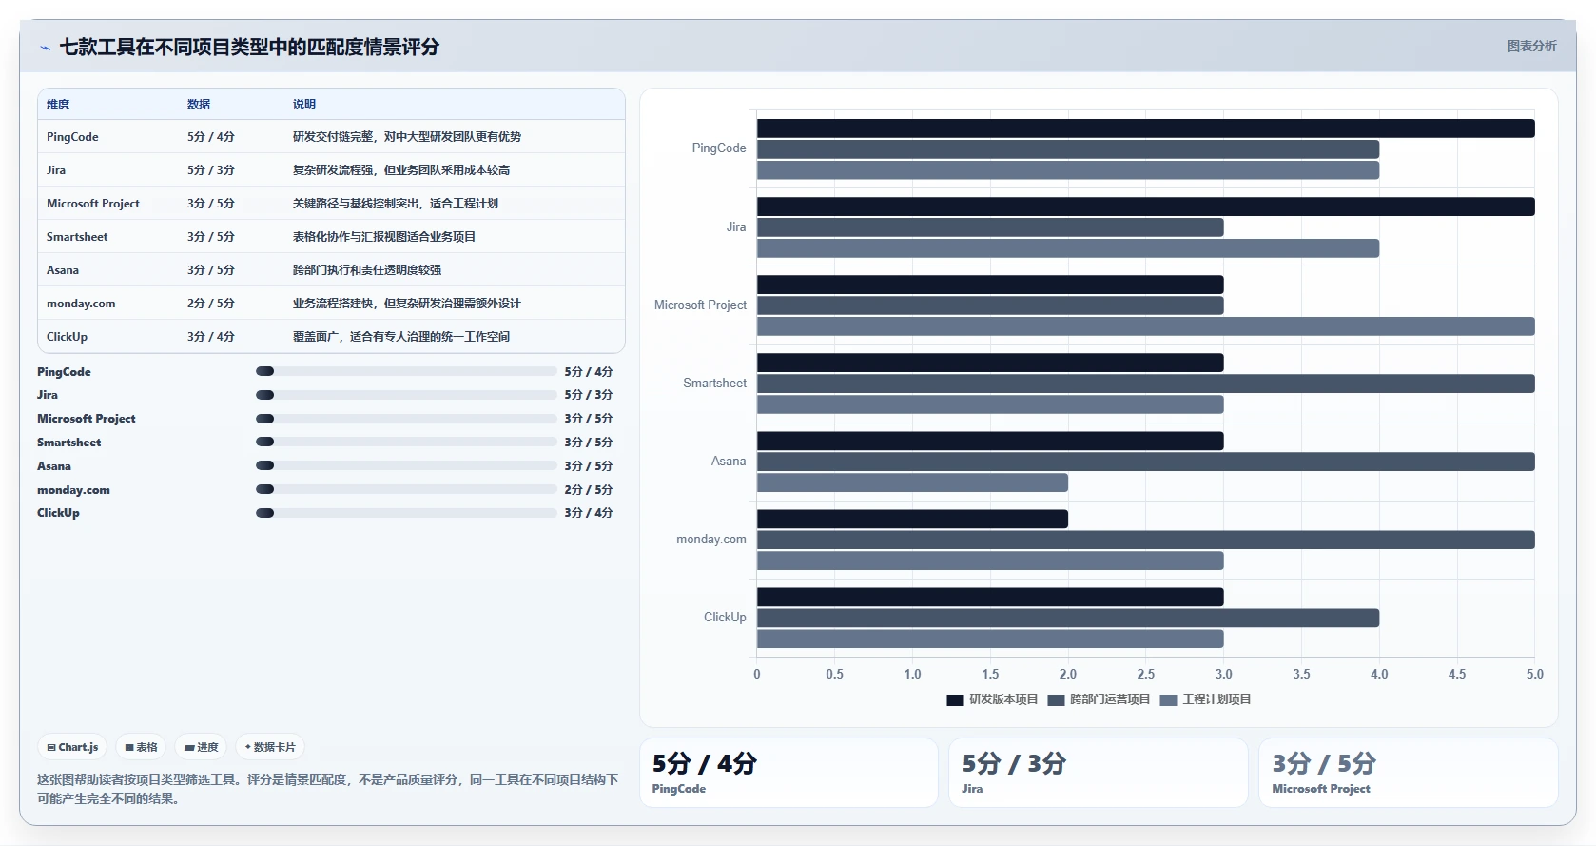This screenshot has height=846, width=1596.
Task: Click the title 七款工具在不同项目类型中的匹配度情景评分
Action: (249, 47)
